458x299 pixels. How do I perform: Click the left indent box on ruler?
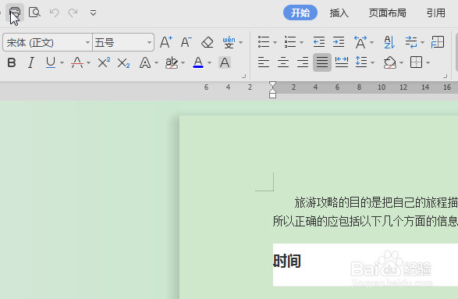pyautogui.click(x=272, y=95)
